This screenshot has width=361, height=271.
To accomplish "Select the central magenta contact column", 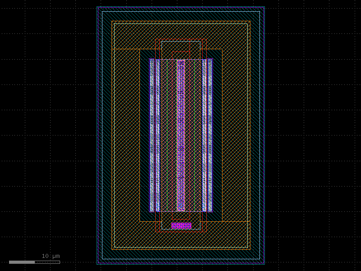I will click(x=181, y=135).
